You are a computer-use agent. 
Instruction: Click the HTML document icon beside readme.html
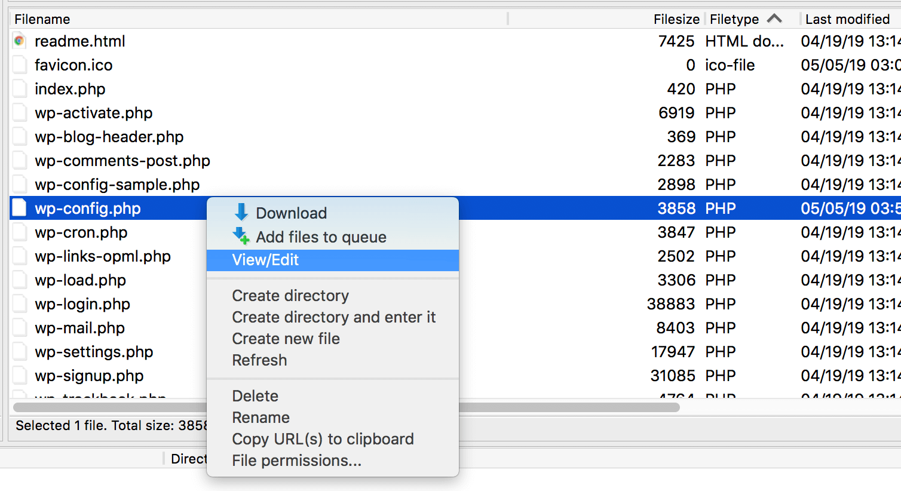[19, 41]
